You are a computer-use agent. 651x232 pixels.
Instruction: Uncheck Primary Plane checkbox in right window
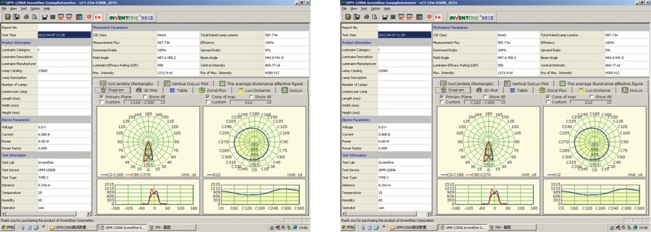click(x=442, y=97)
